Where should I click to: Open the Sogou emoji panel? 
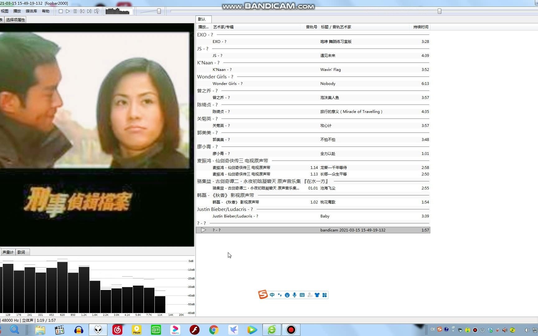(287, 295)
